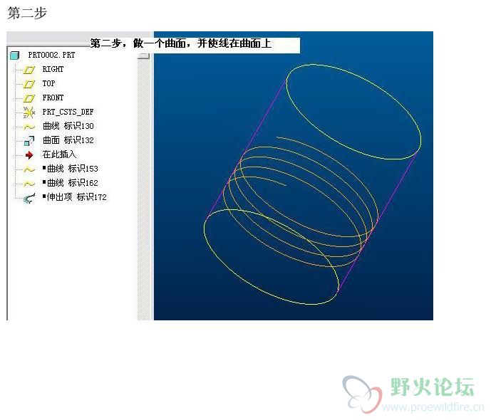Click the 第二步 page heading

[x=27, y=13]
